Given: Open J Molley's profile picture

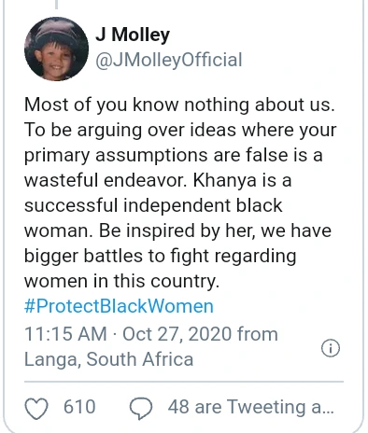Looking at the screenshot, I should 56,49.
